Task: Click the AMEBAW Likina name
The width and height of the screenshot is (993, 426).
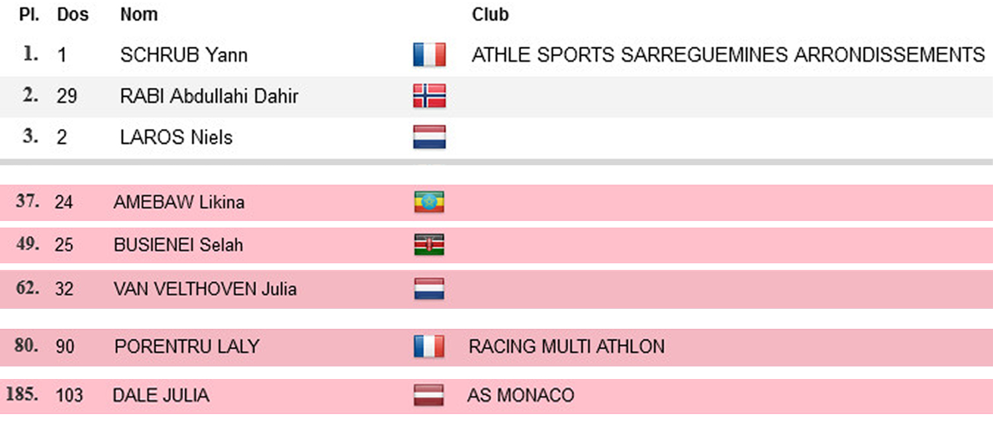Action: click(x=179, y=202)
